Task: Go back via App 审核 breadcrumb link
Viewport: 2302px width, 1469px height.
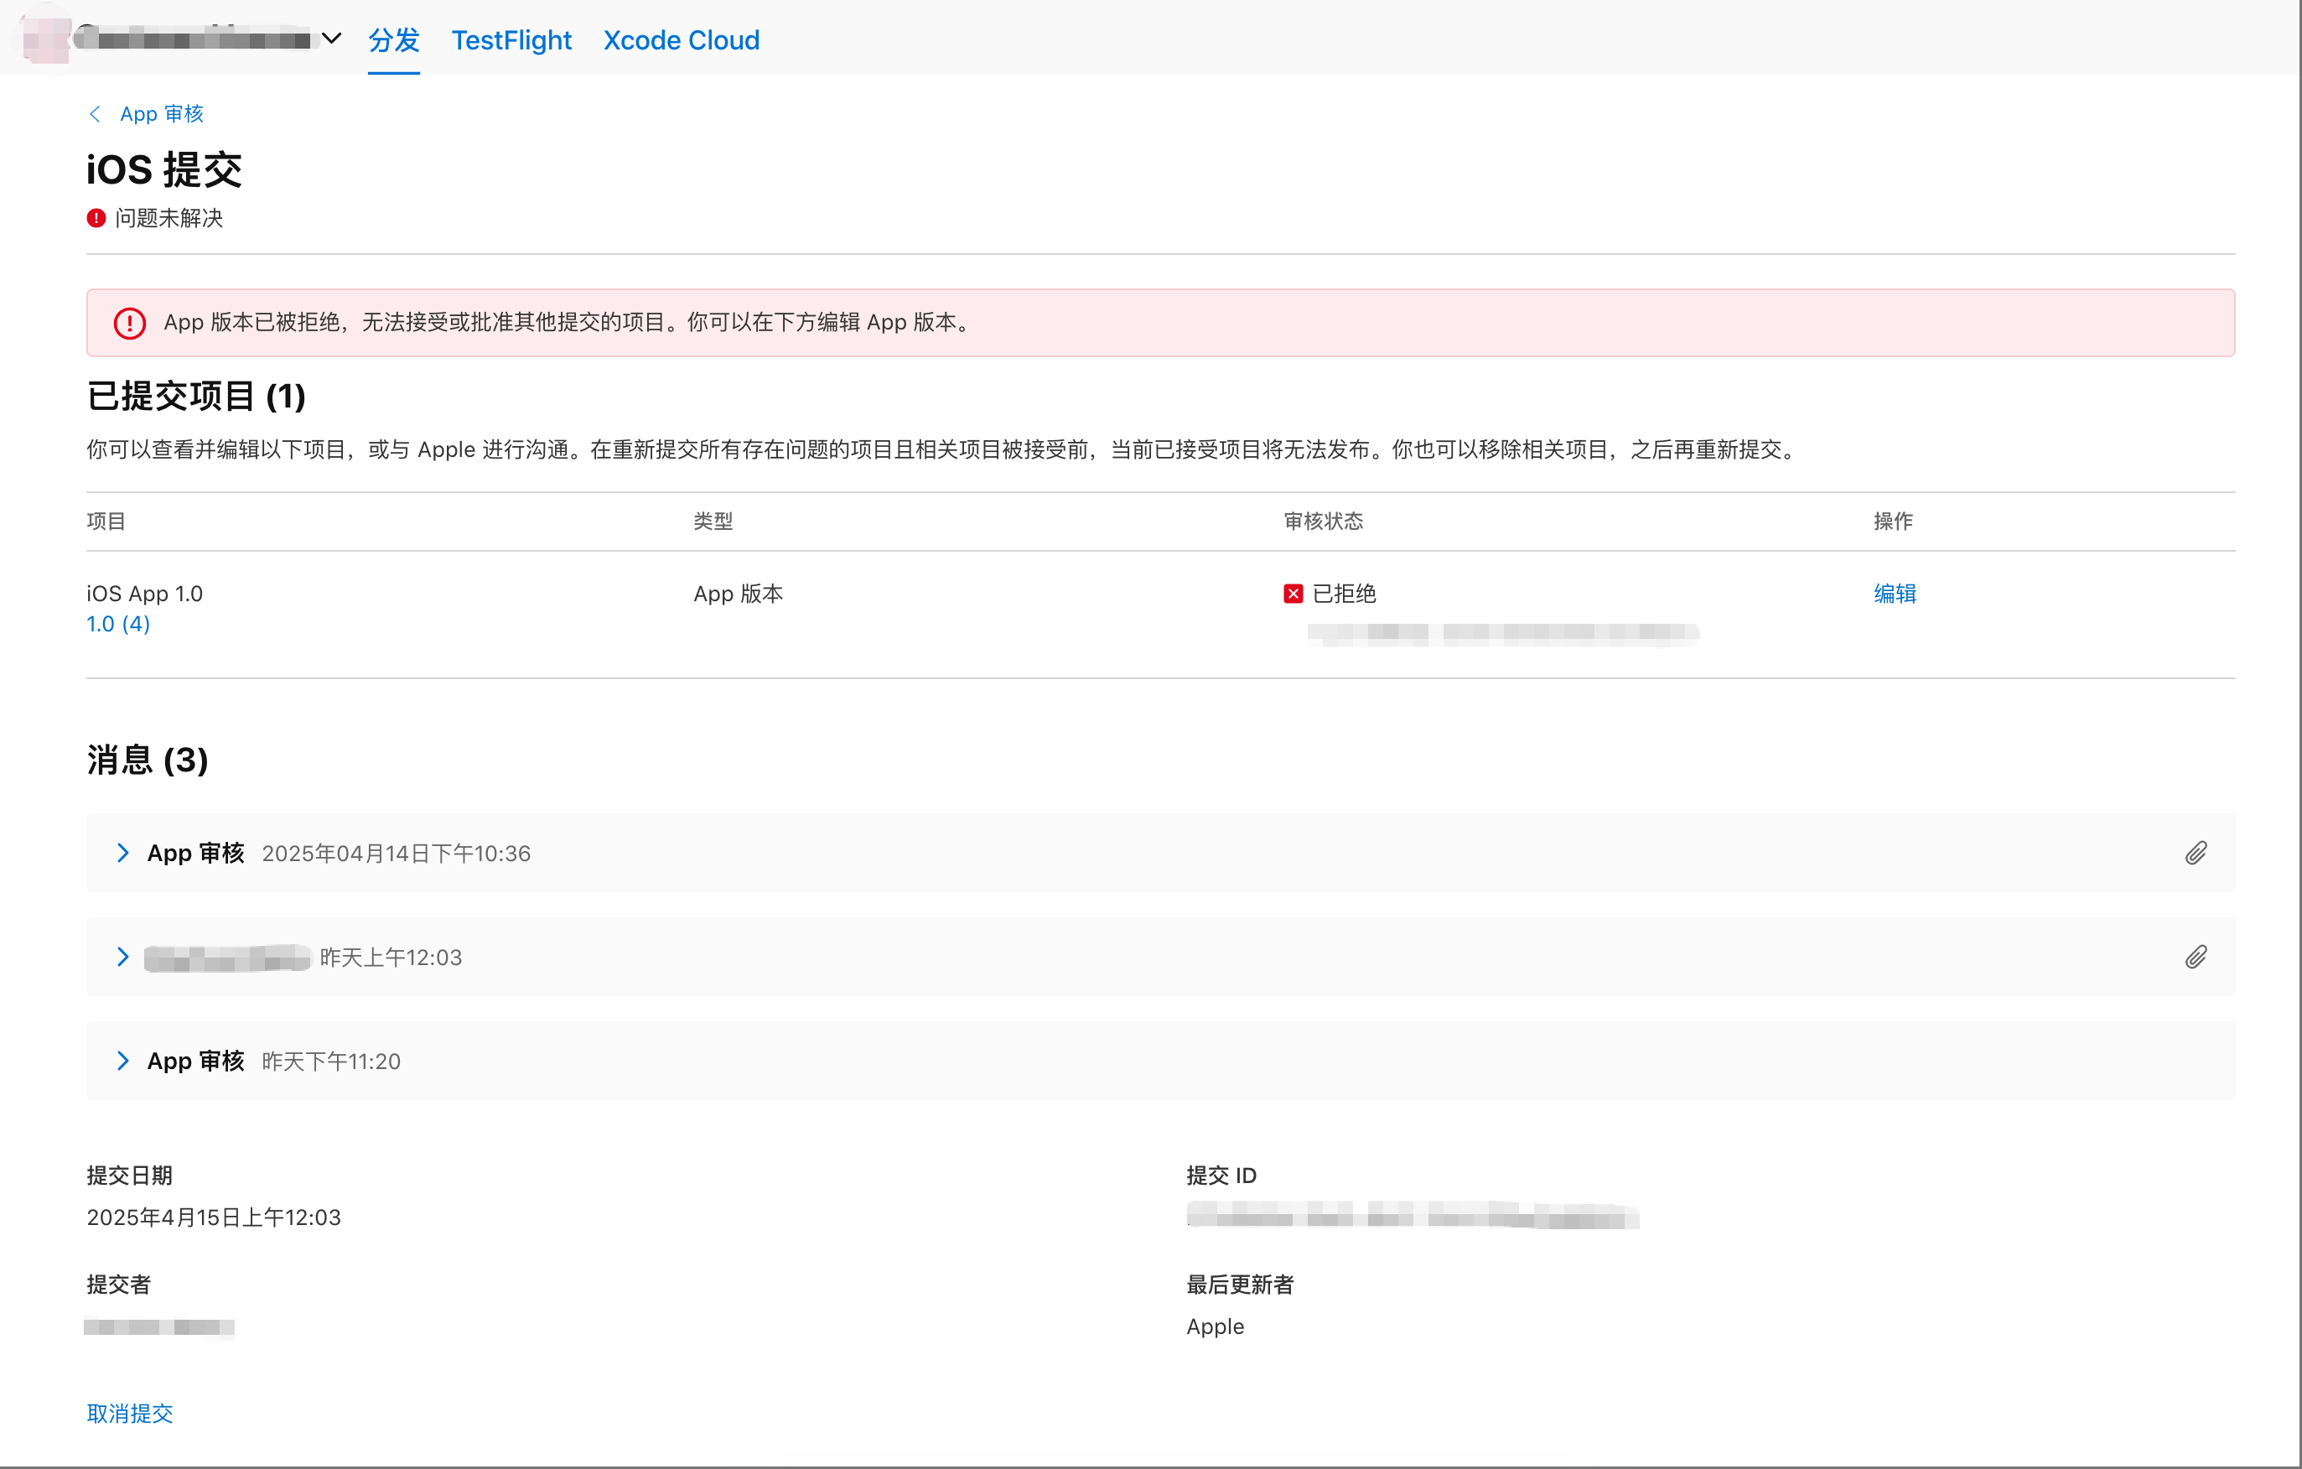Action: (162, 114)
